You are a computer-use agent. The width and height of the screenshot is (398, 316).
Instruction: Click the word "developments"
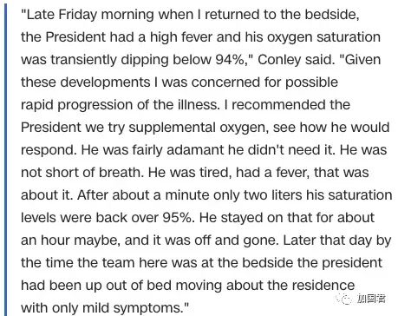point(105,82)
